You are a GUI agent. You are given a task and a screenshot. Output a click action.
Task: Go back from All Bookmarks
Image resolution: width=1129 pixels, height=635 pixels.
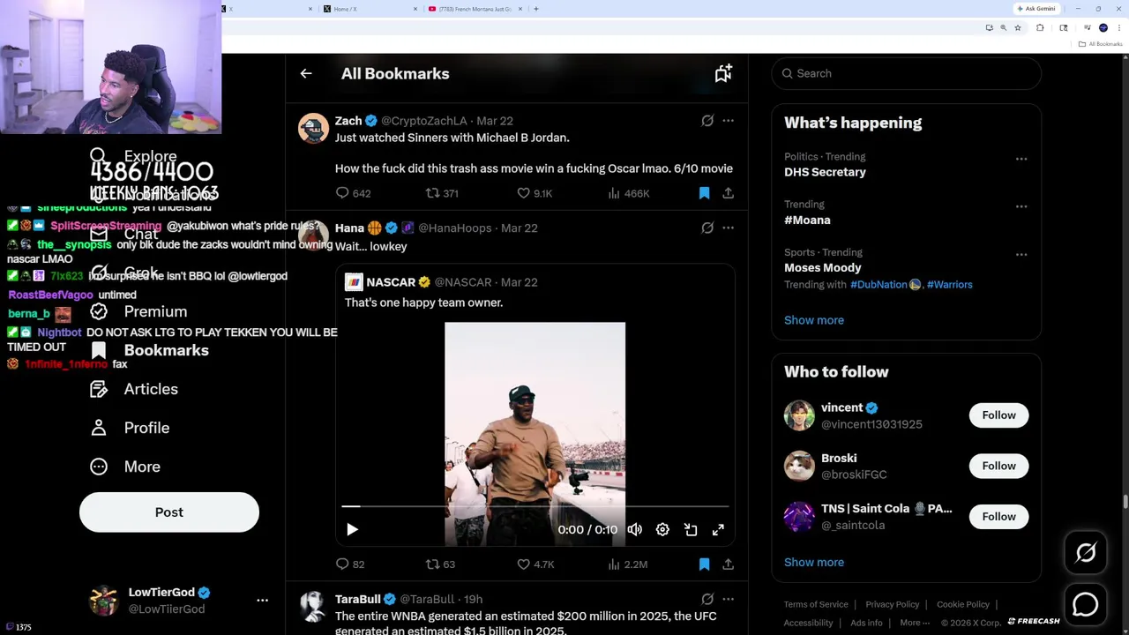[306, 74]
